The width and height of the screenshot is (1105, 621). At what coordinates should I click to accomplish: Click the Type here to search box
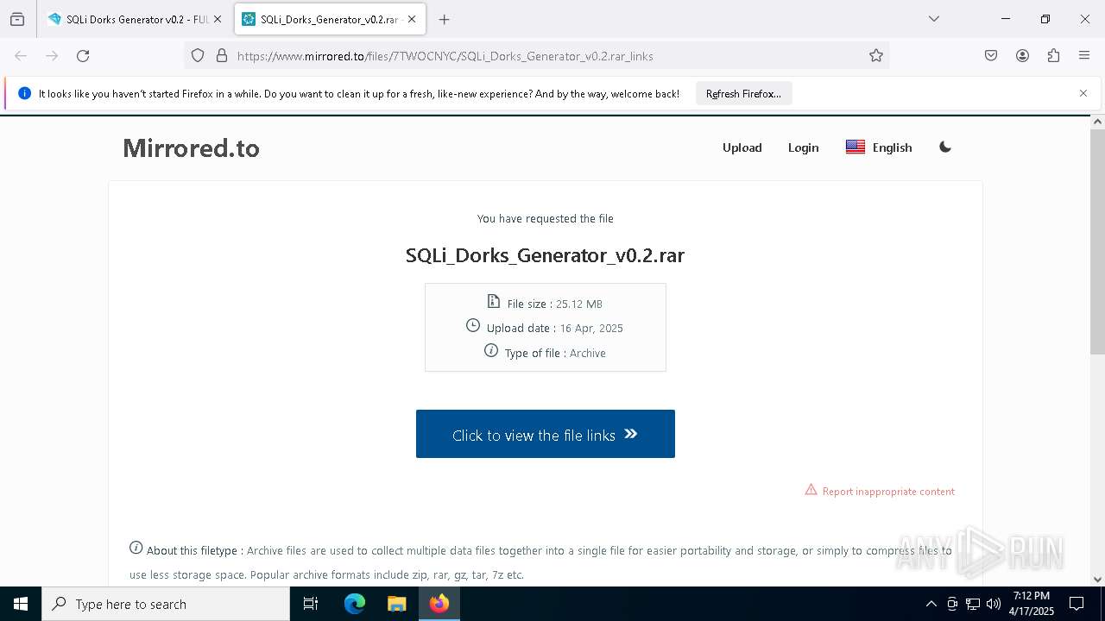(x=166, y=604)
